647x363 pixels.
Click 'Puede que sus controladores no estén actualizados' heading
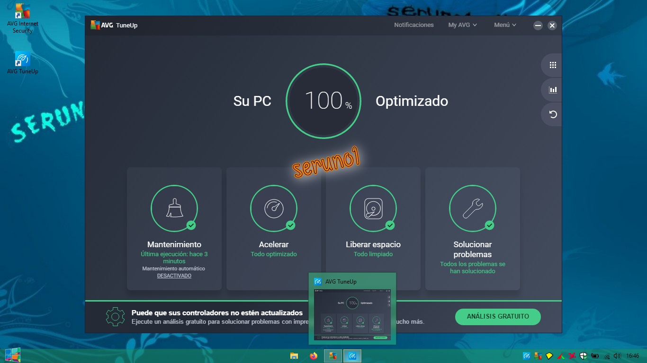pyautogui.click(x=217, y=312)
